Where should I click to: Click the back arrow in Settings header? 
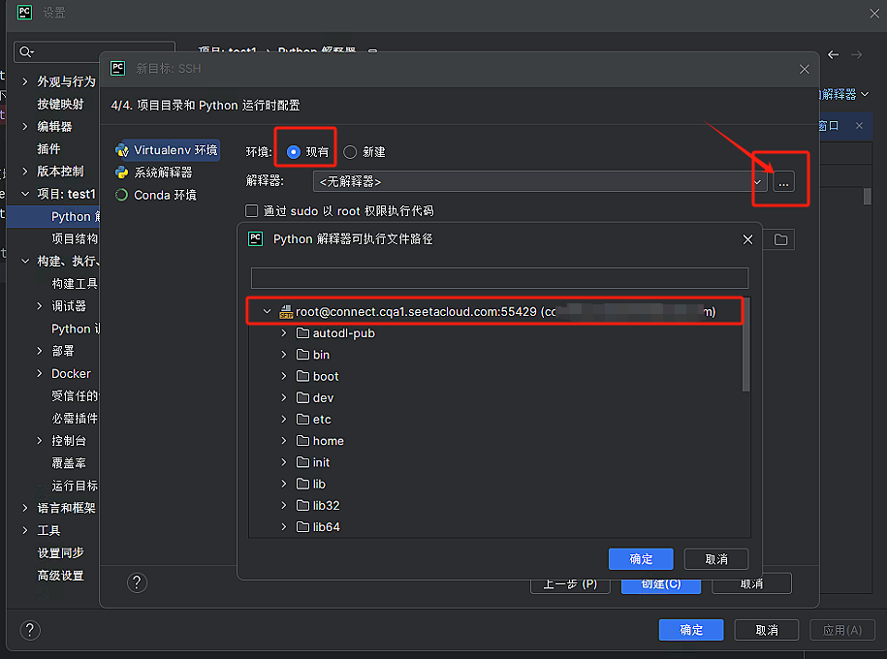[x=833, y=54]
